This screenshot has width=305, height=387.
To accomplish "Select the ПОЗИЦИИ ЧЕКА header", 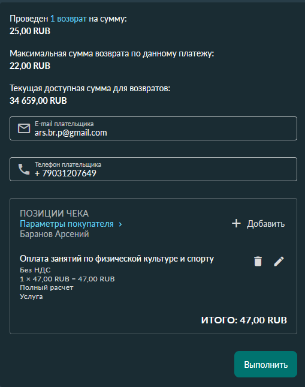I will pos(55,214).
